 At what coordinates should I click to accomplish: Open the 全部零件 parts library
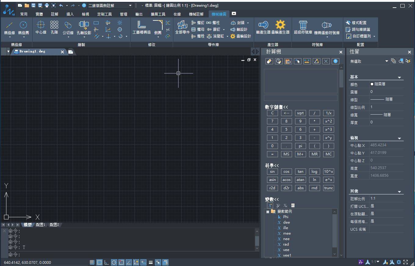(182, 27)
